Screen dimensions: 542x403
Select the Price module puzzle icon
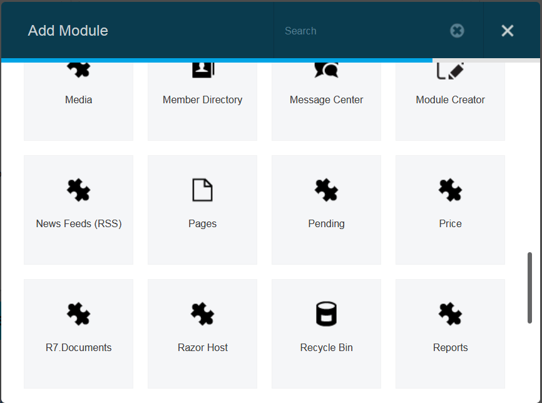450,190
